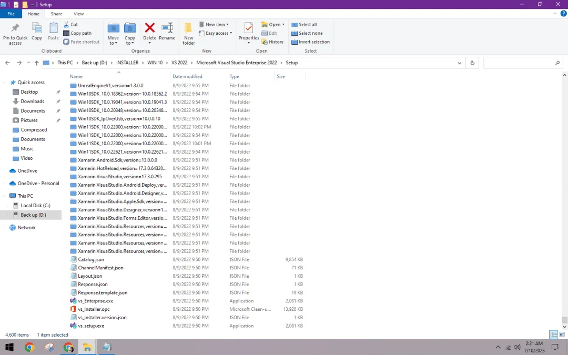The height and width of the screenshot is (355, 568).
Task: Click the Help question mark icon
Action: [x=563, y=14]
